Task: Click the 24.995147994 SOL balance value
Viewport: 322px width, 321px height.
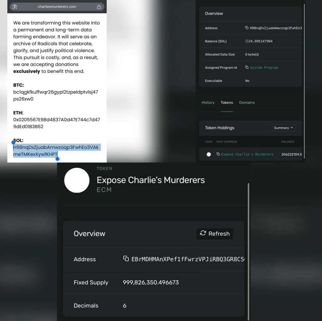Action: 259,41
